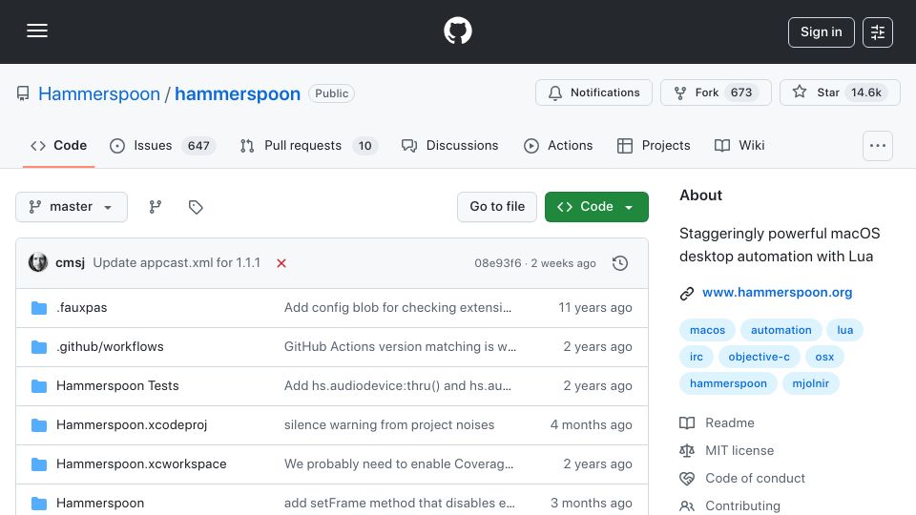Expand the green Code dropdown
The width and height of the screenshot is (916, 515).
(x=596, y=207)
